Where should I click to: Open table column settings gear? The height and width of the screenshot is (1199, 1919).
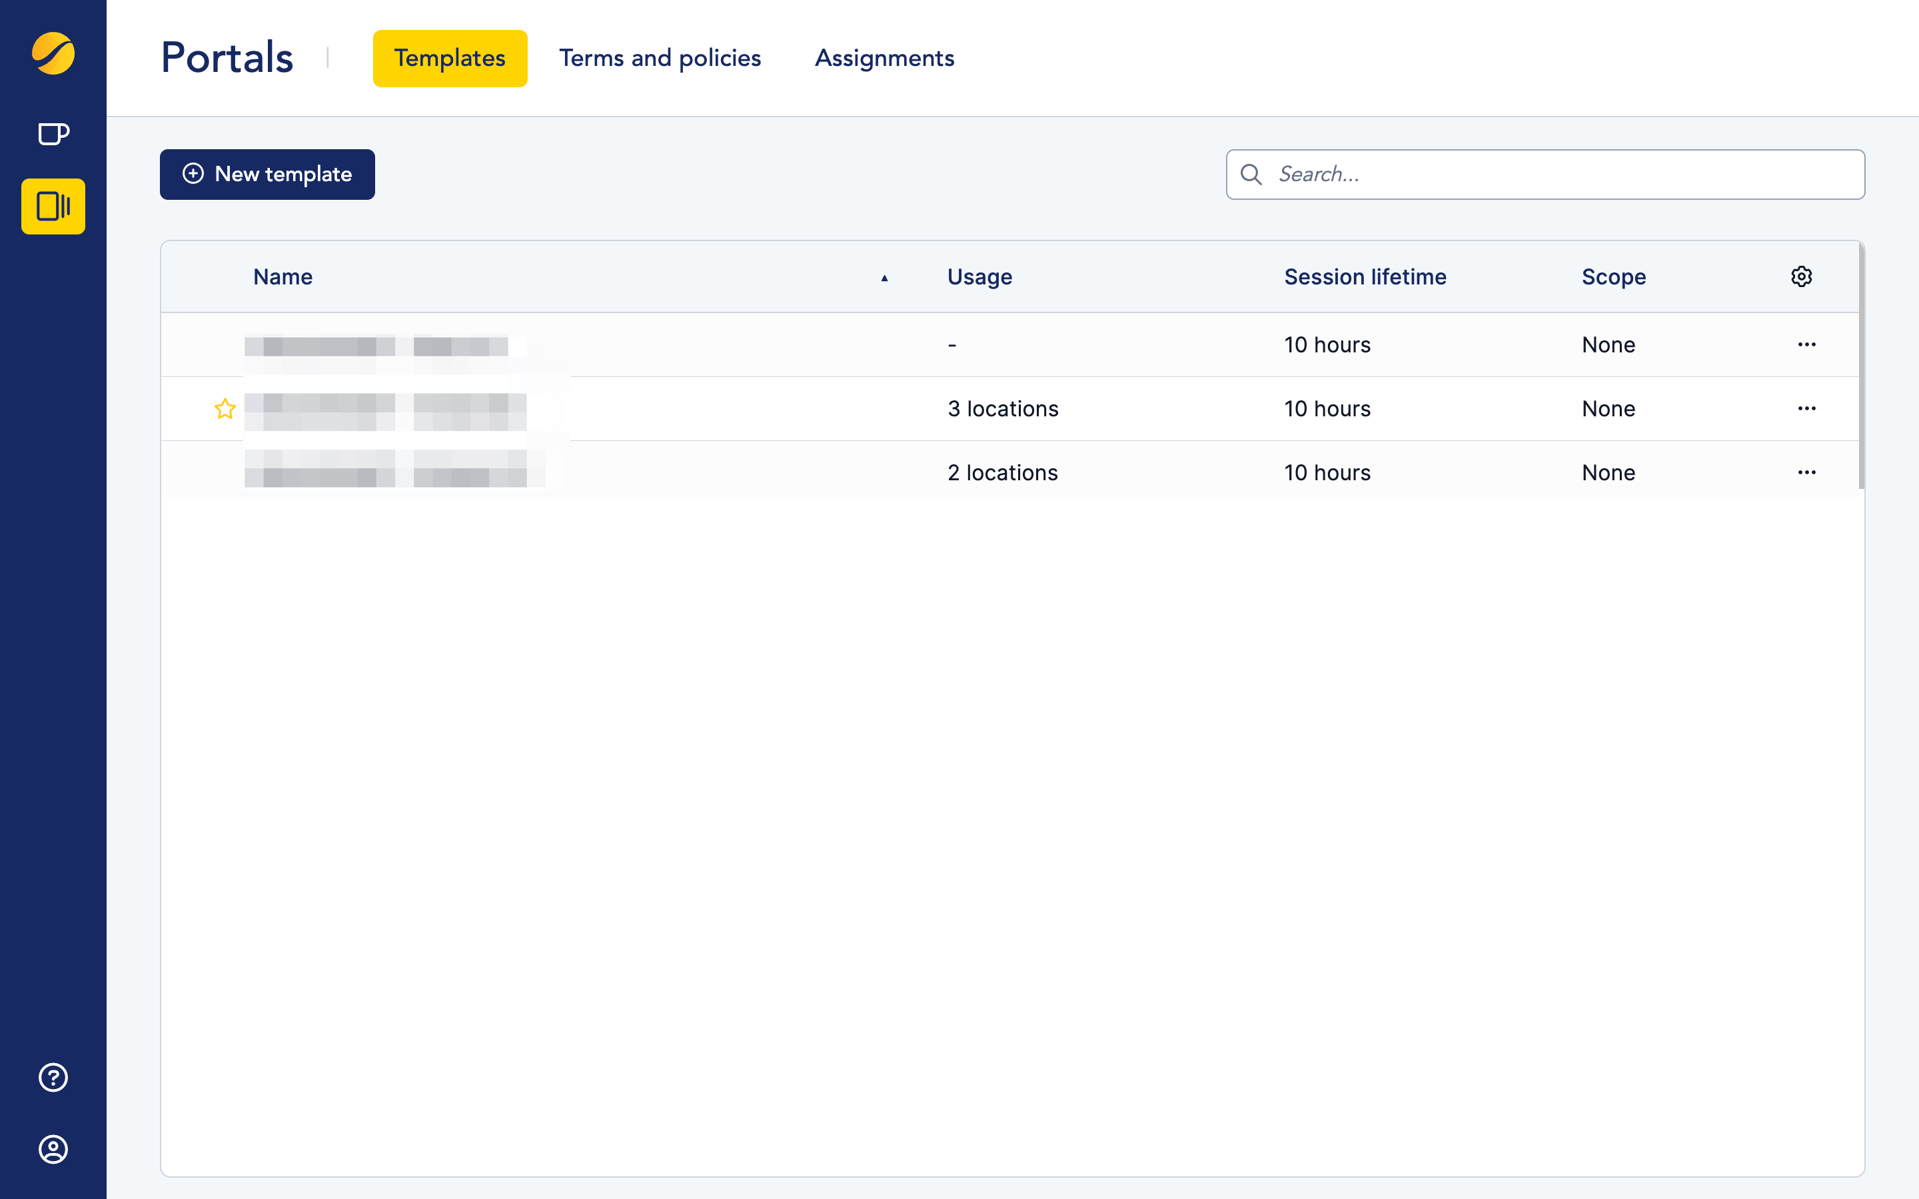[x=1801, y=276]
